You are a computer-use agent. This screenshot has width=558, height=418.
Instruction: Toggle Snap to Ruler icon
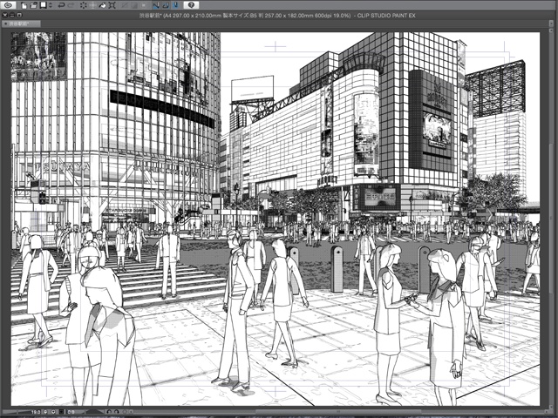156,5
